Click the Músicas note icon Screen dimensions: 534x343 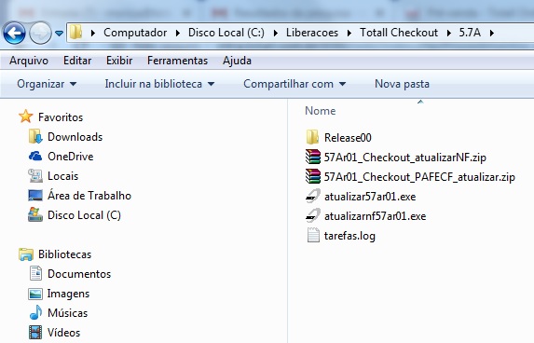click(x=35, y=312)
